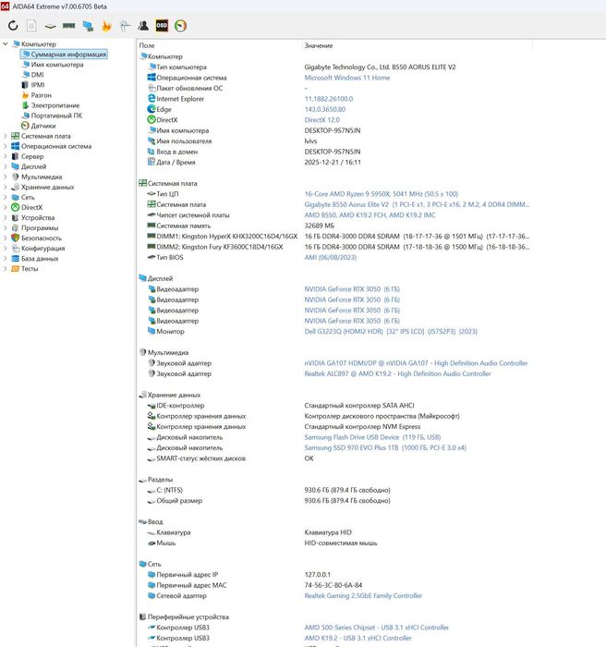This screenshot has width=606, height=647.
Task: Expand the Сеть tree node
Action: pos(6,197)
